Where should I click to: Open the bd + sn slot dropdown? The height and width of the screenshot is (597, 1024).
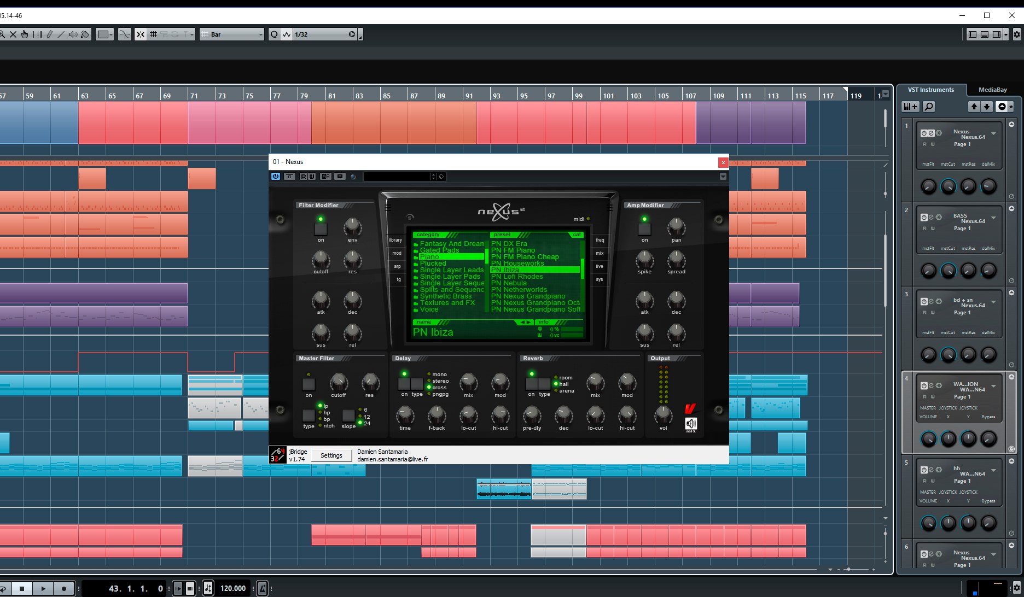[x=993, y=302]
